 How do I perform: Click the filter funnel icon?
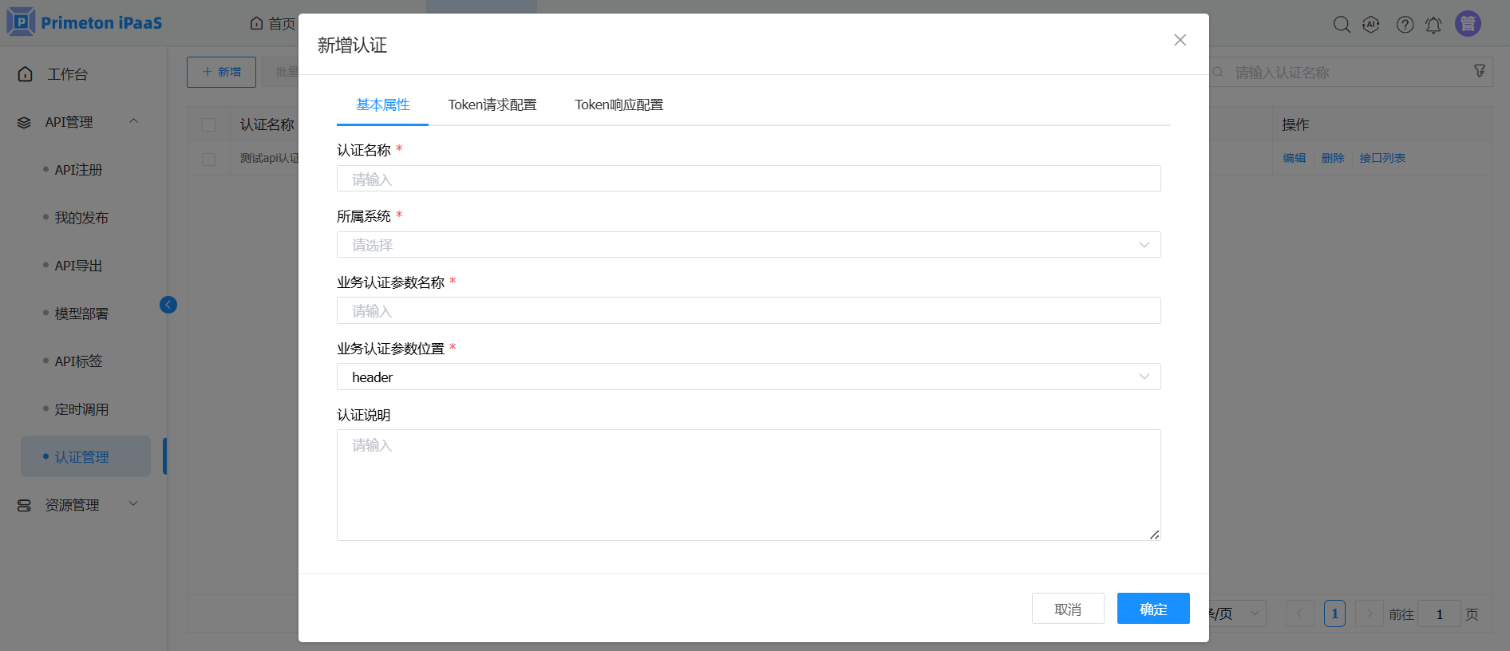[x=1479, y=72]
